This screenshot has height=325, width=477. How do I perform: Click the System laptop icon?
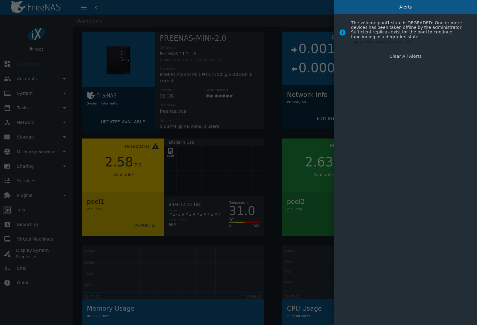(x=7, y=93)
